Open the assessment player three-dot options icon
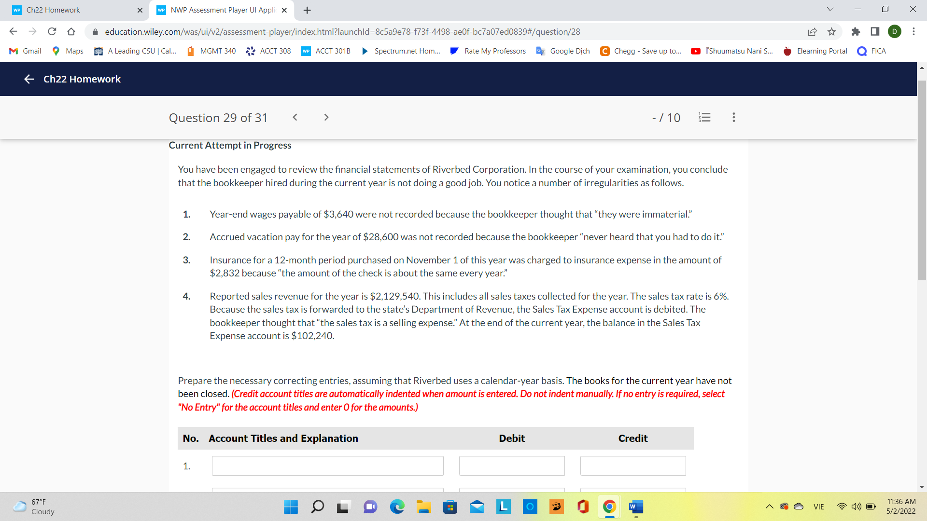This screenshot has width=927, height=521. pyautogui.click(x=733, y=117)
